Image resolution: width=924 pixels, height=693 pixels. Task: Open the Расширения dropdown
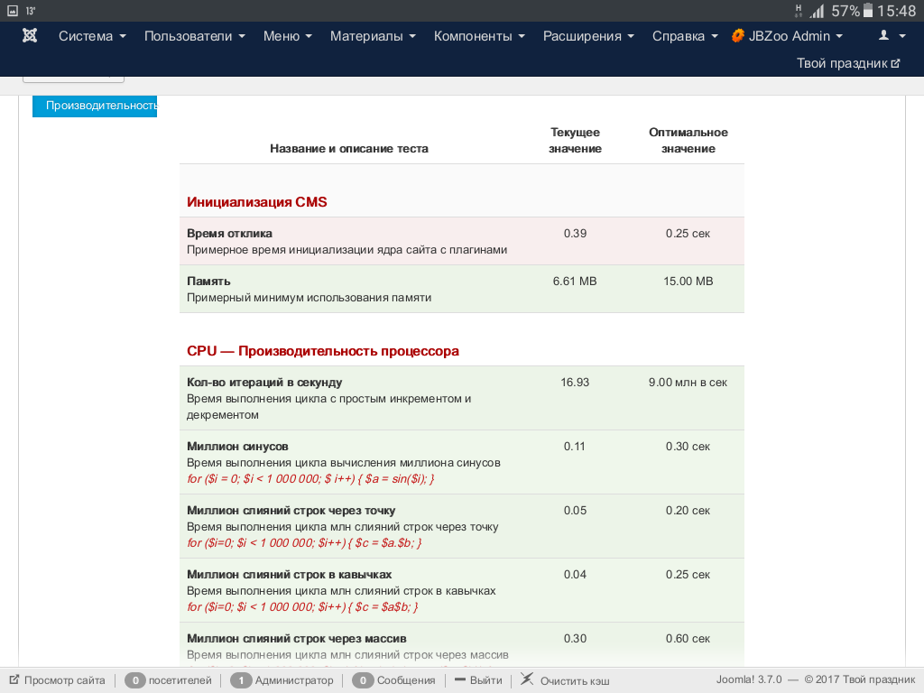(x=588, y=36)
